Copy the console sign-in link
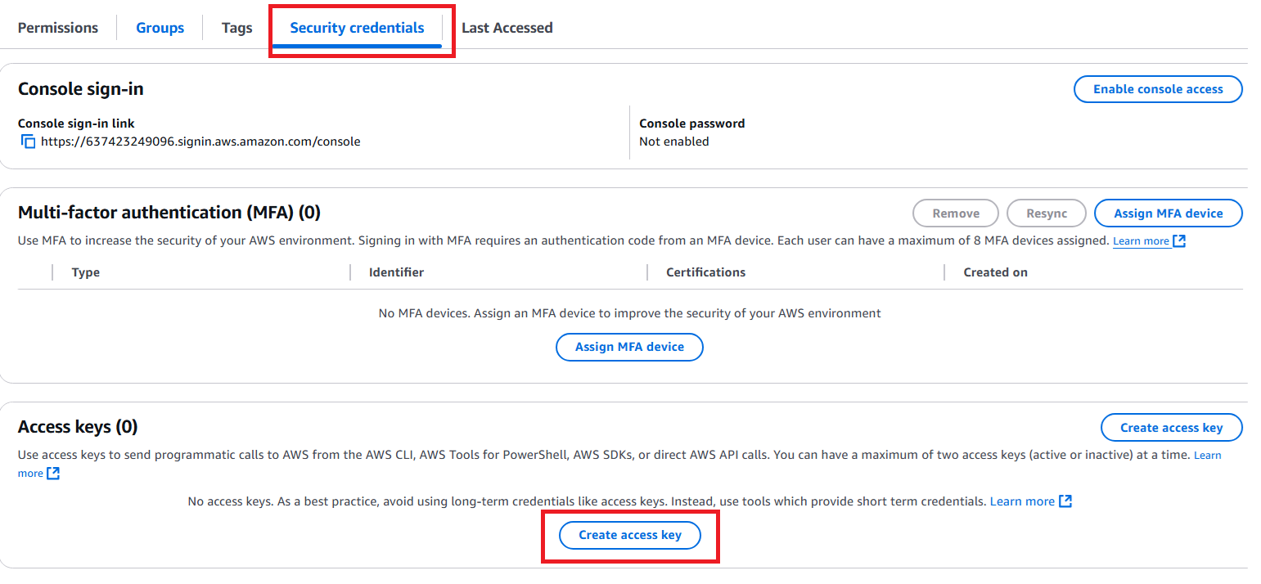1261x584 pixels. (29, 142)
